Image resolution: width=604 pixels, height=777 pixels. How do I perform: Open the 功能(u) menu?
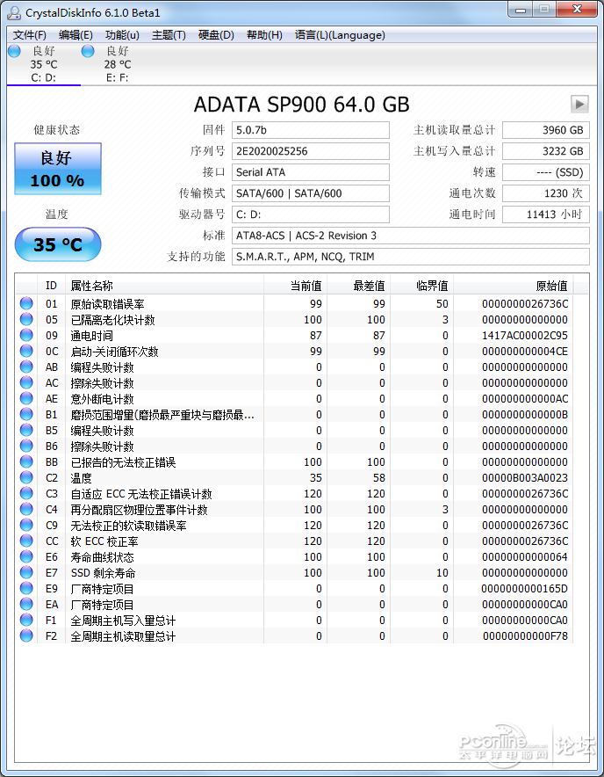[122, 35]
